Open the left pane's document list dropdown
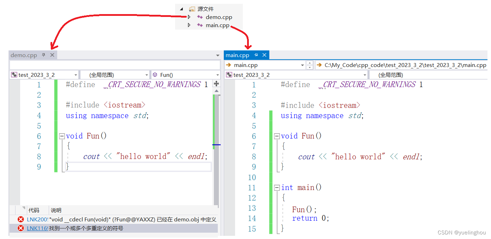491x239 pixels. (218, 55)
